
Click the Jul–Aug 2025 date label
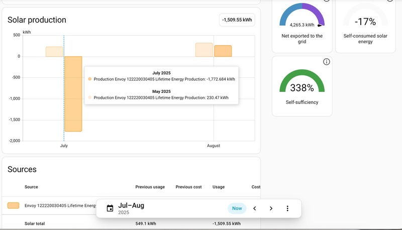point(131,208)
